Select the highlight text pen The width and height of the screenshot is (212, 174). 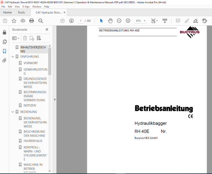(x=187, y=21)
